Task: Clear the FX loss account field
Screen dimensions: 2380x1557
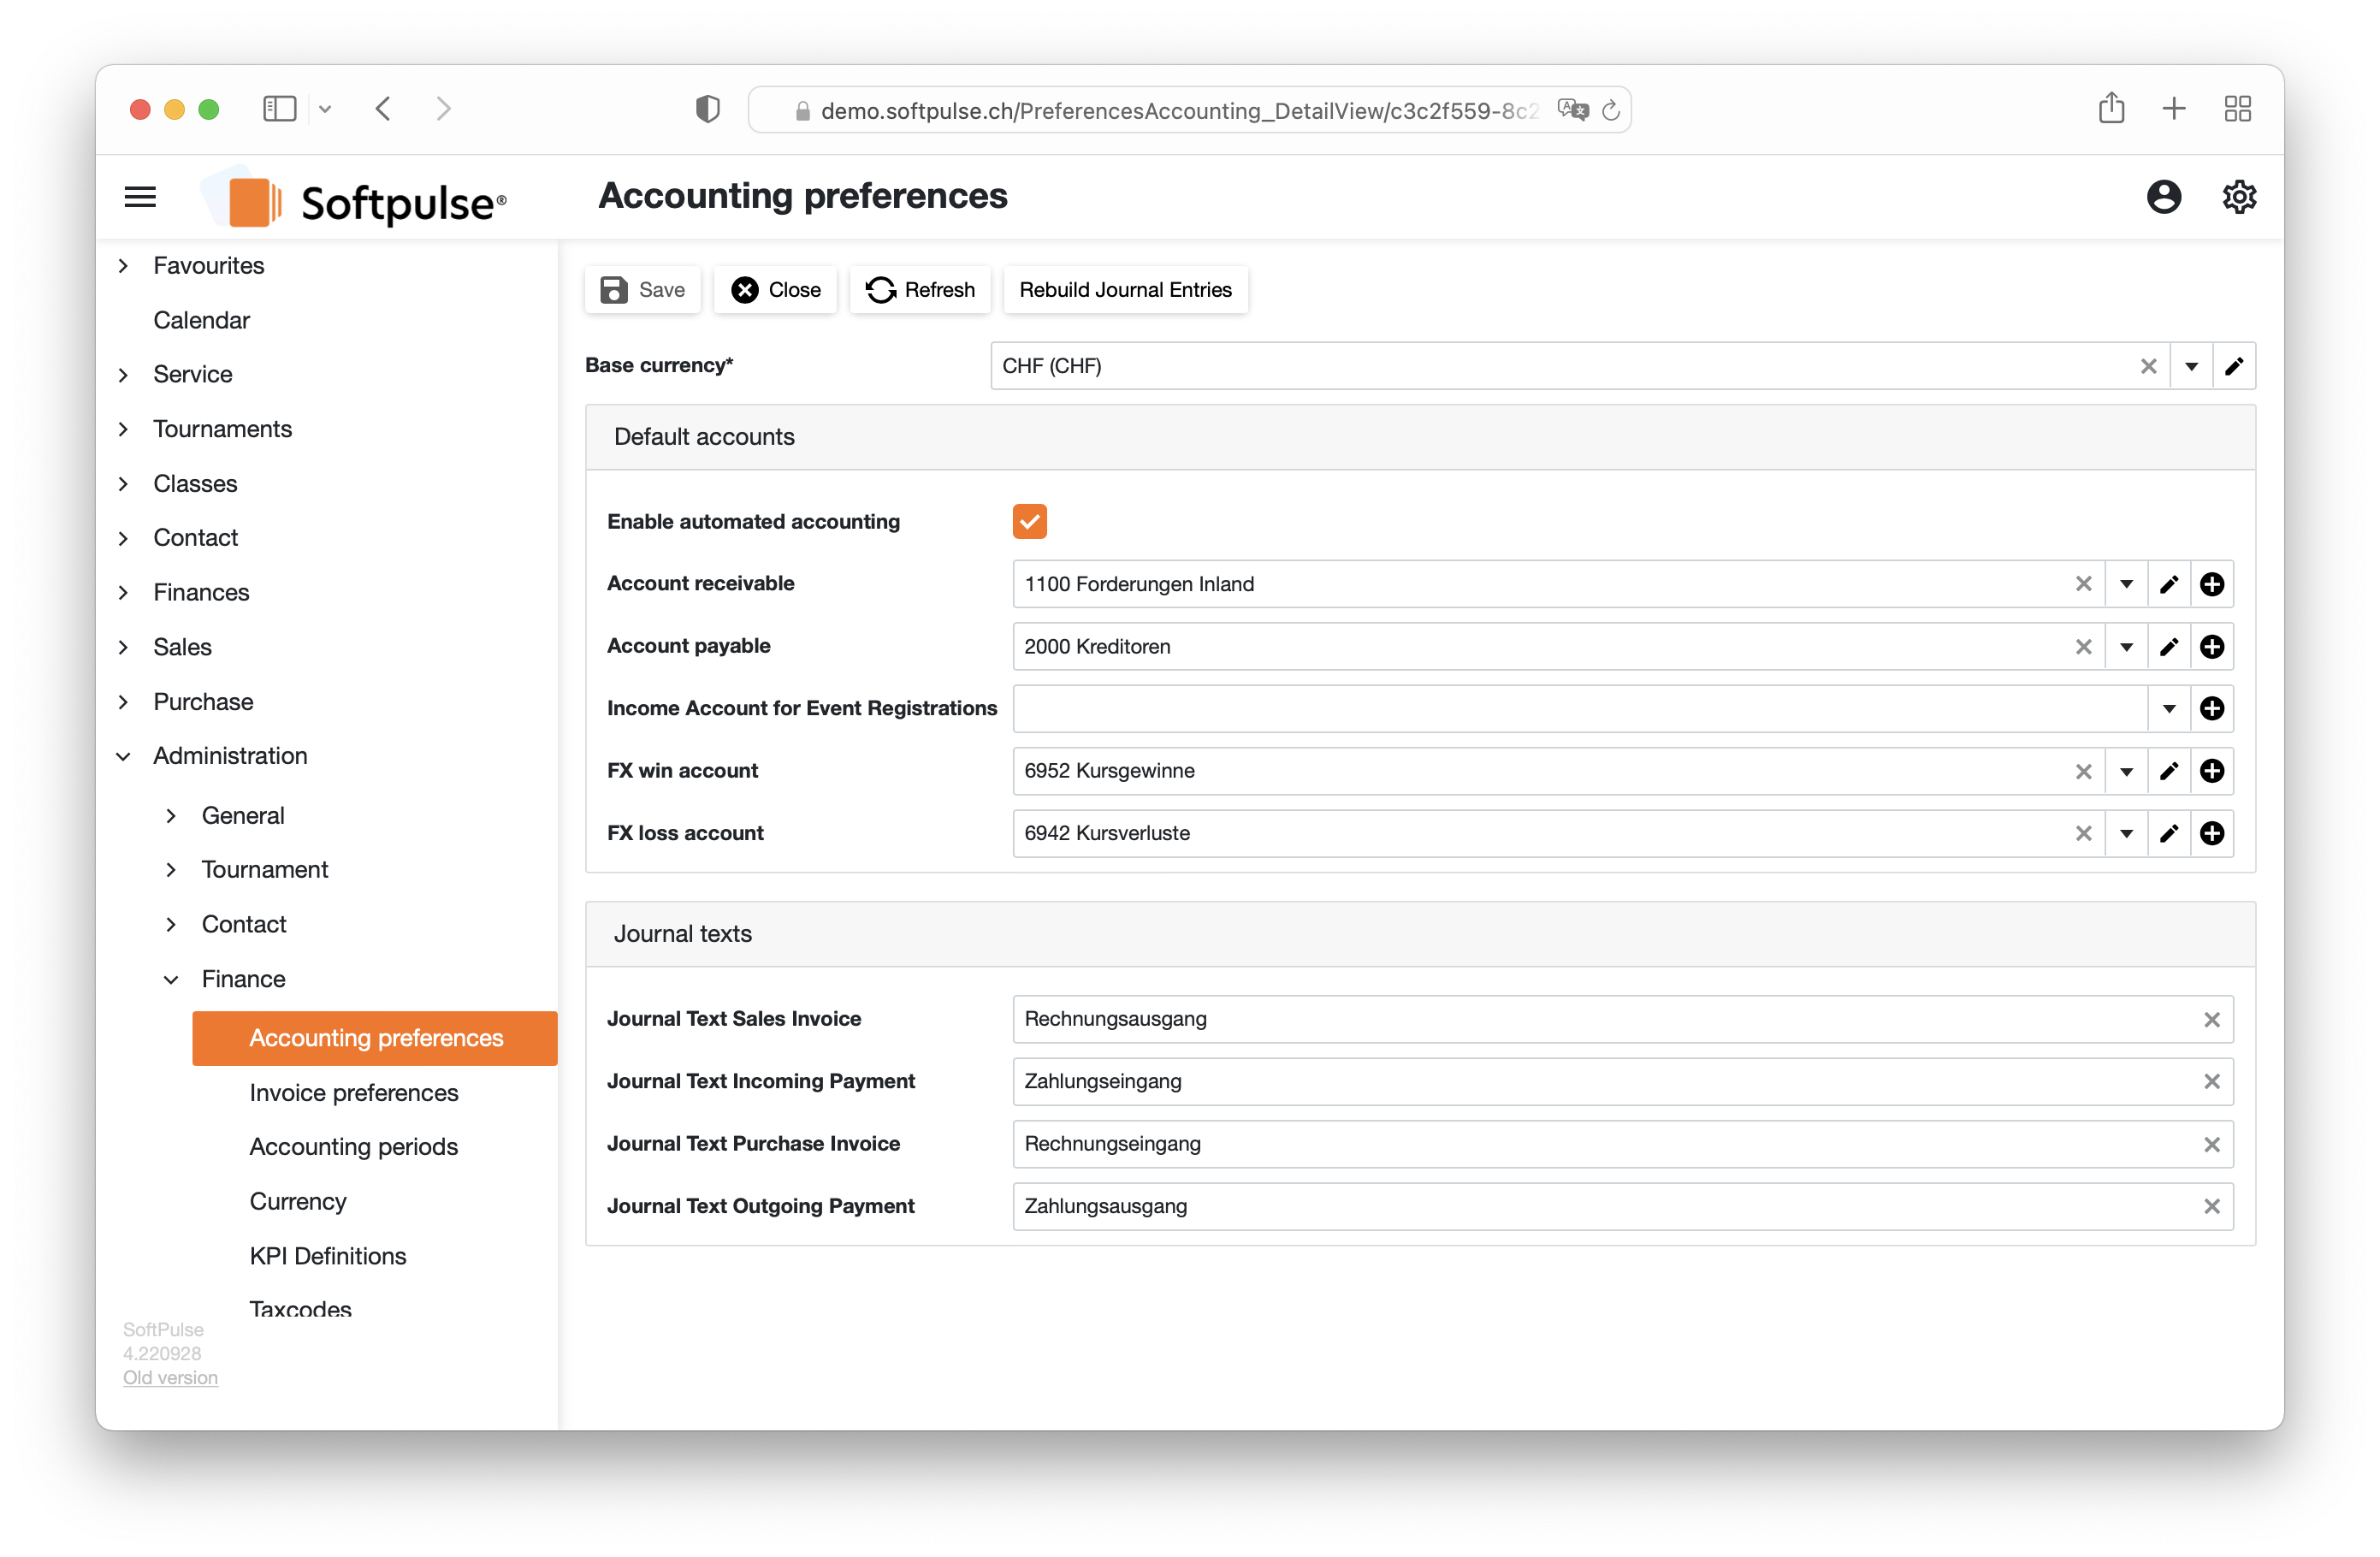Action: (x=2083, y=833)
